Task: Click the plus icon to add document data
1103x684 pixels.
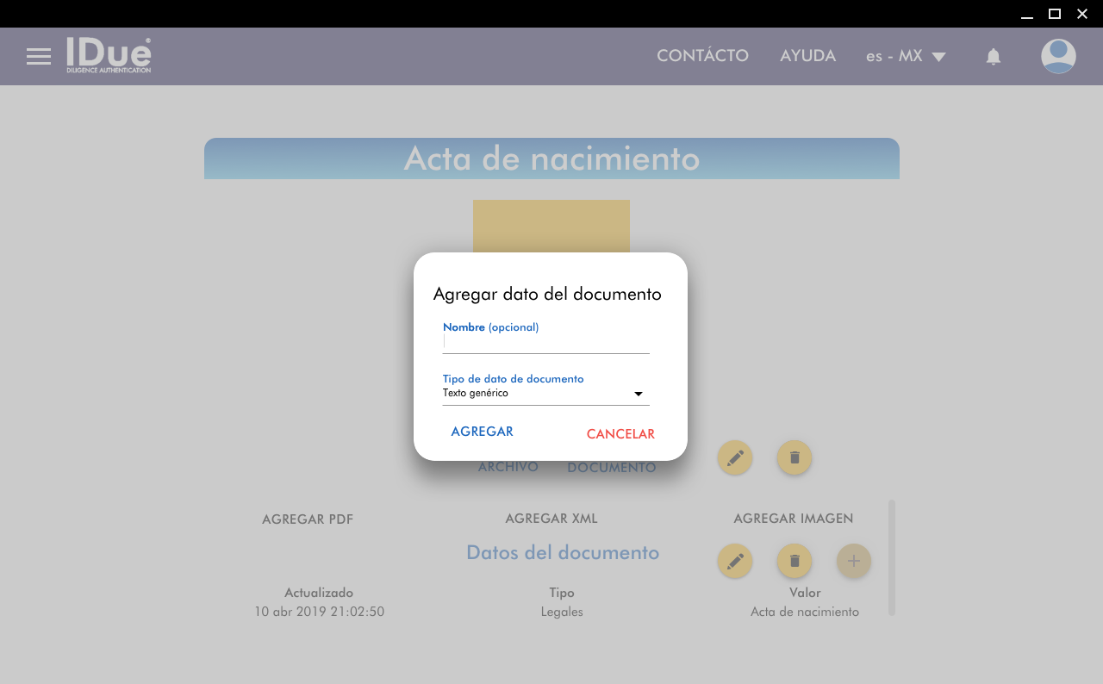Action: tap(853, 561)
